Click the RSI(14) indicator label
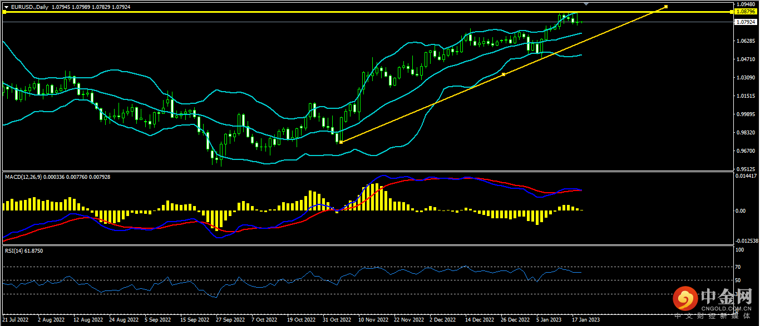The height and width of the screenshot is (326, 760). point(16,251)
